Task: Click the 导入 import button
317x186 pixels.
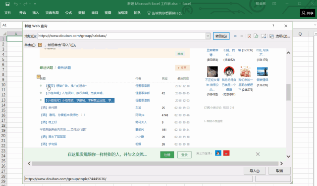Action: [x=254, y=171]
